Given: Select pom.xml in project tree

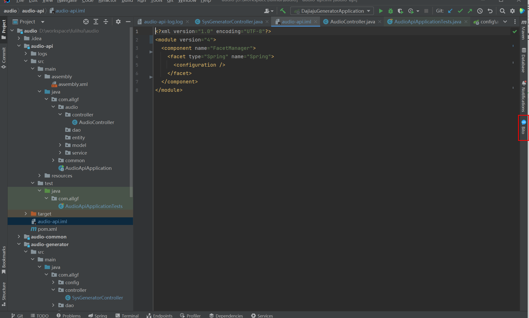Looking at the screenshot, I should pyautogui.click(x=47, y=229).
